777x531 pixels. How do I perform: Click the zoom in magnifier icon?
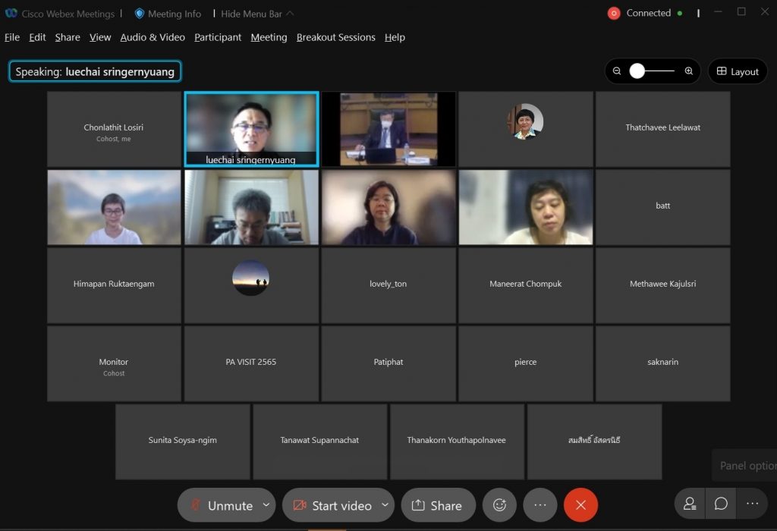tap(689, 71)
